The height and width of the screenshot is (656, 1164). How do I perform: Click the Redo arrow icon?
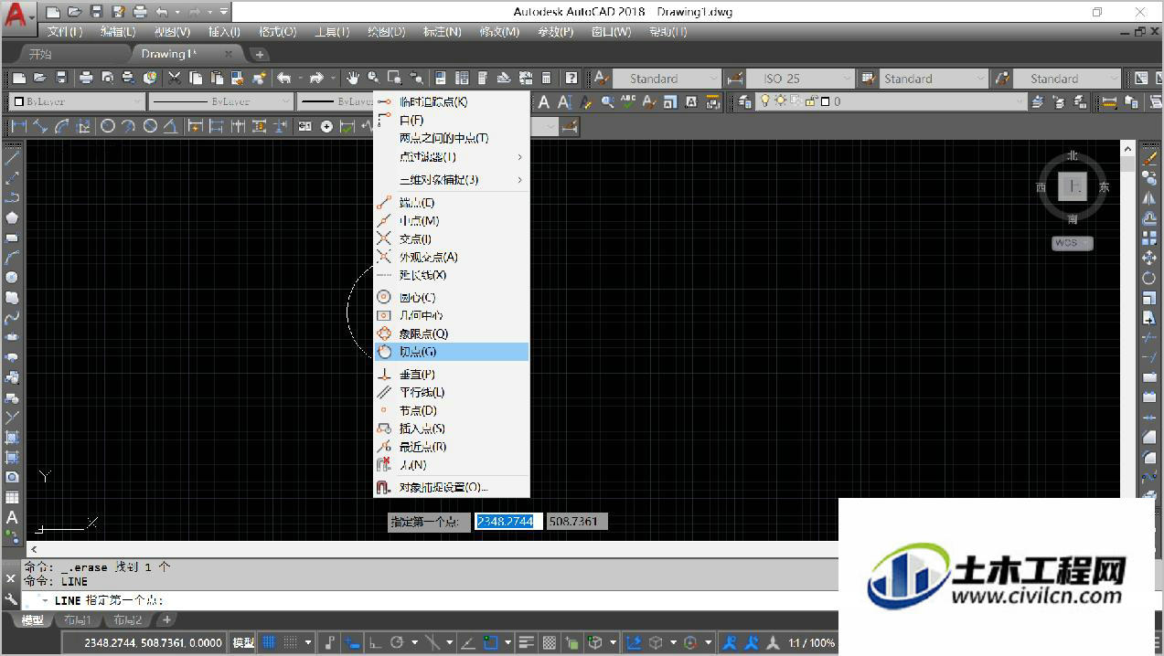tap(316, 79)
